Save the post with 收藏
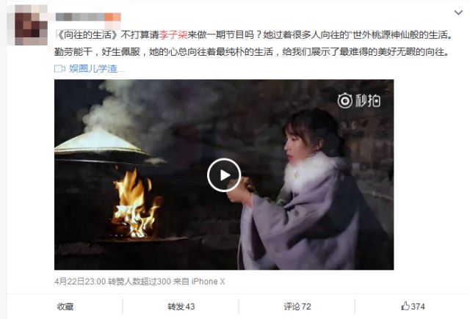 (65, 307)
